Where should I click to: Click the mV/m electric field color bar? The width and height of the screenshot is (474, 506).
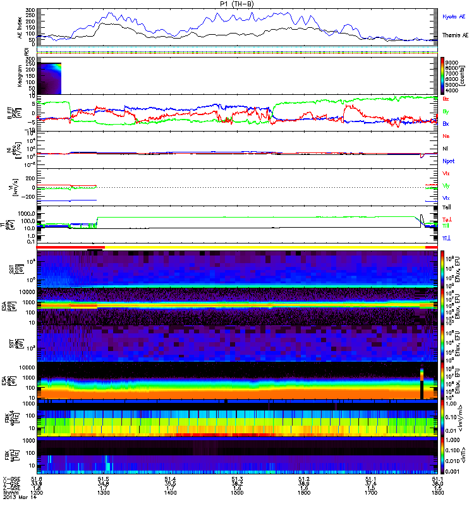pos(442,418)
